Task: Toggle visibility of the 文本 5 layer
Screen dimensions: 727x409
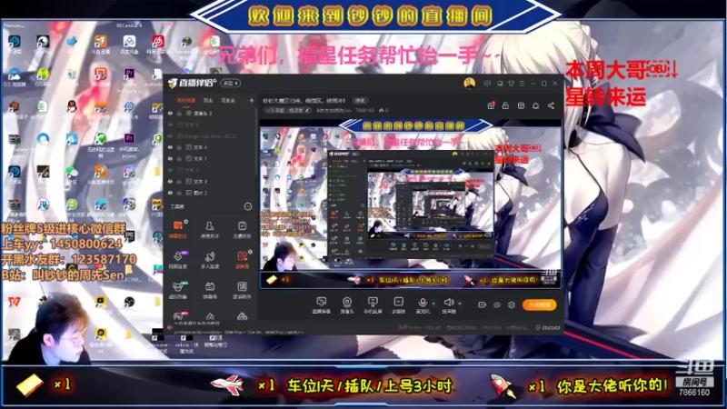Action: [x=170, y=125]
